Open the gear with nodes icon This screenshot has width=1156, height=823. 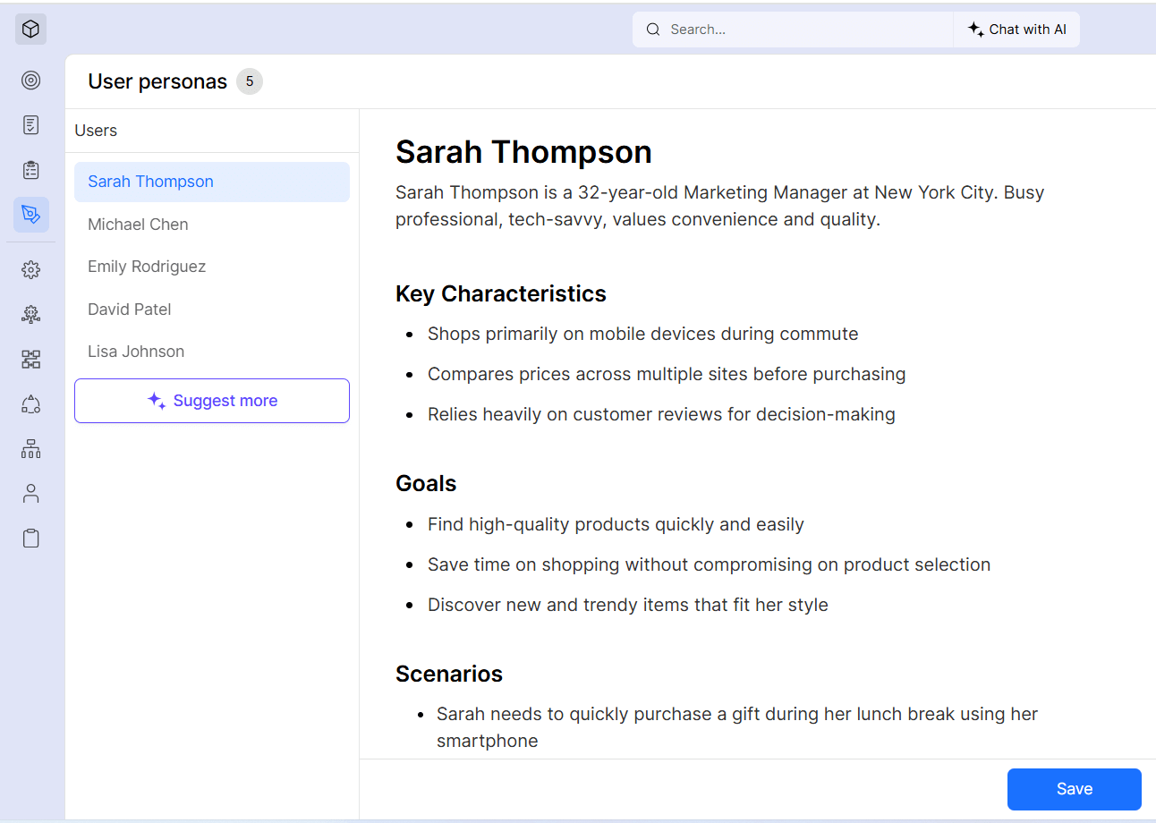click(x=31, y=314)
